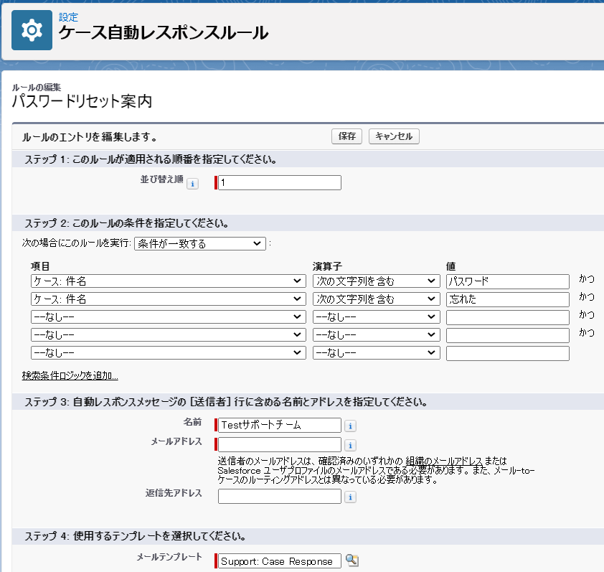Viewport: 604px width, 572px height.
Task: Click info icon beside 返信先アドレス field
Action: [350, 497]
